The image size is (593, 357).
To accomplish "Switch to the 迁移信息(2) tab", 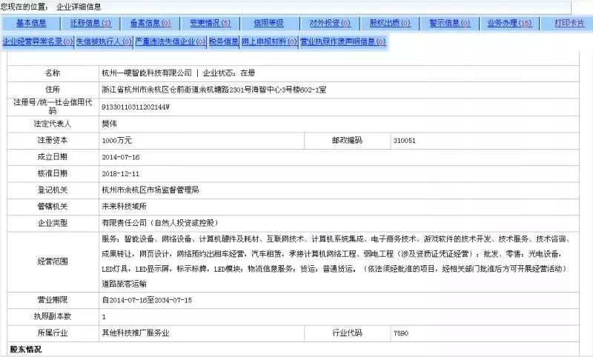I will (90, 23).
